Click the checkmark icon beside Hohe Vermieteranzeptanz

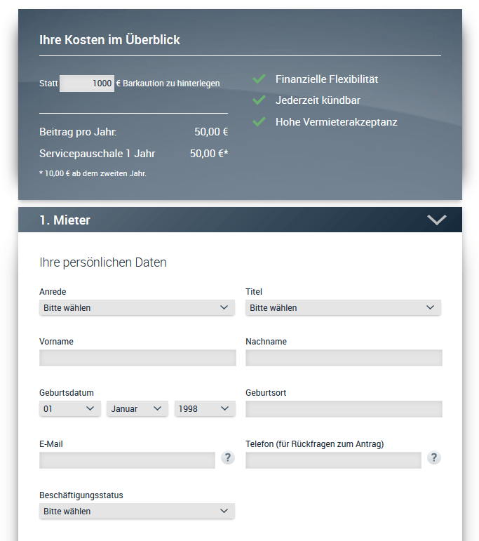[x=259, y=122]
